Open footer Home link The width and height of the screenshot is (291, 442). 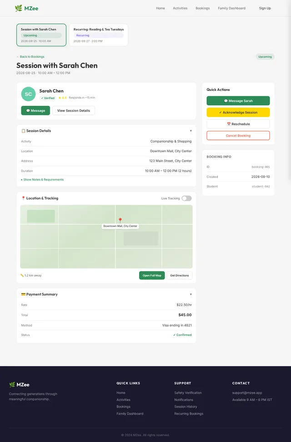pos(121,392)
